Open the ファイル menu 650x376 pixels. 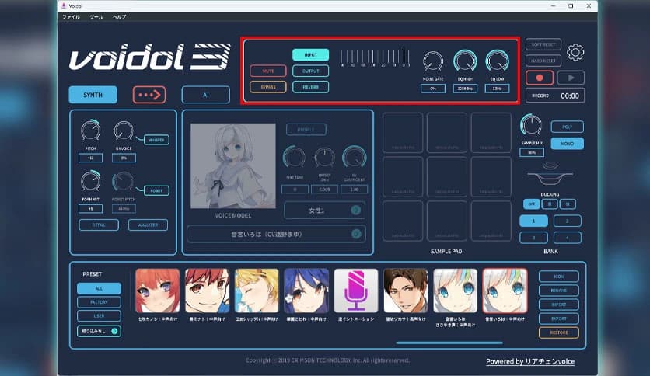point(71,17)
